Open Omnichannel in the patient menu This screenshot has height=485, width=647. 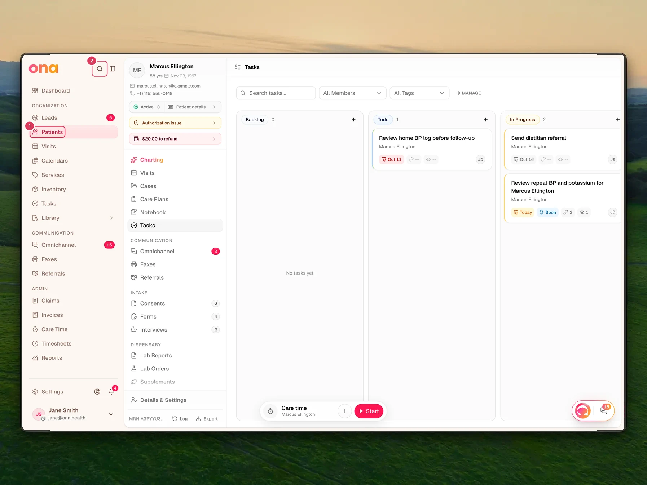[x=175, y=252]
